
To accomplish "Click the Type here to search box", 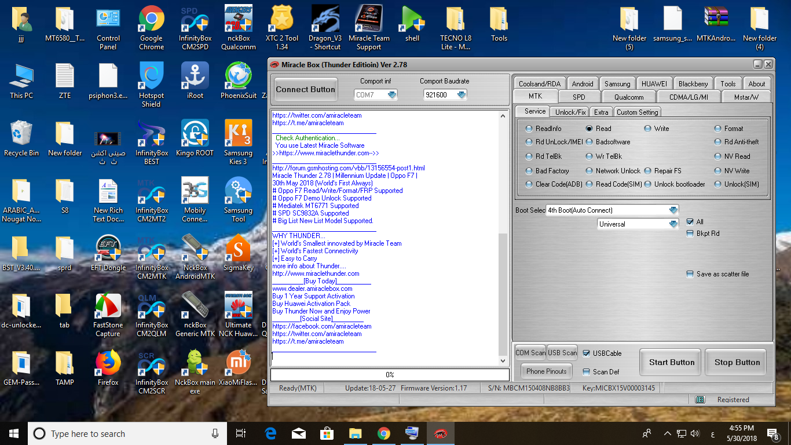I will pyautogui.click(x=127, y=433).
